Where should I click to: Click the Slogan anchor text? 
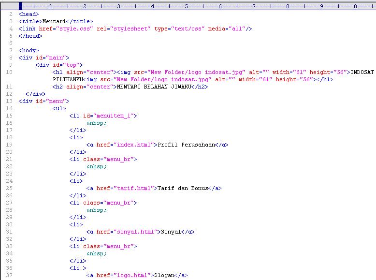[x=164, y=275]
